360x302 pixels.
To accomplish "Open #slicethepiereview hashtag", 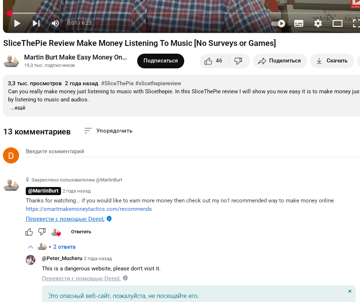I will pyautogui.click(x=158, y=83).
